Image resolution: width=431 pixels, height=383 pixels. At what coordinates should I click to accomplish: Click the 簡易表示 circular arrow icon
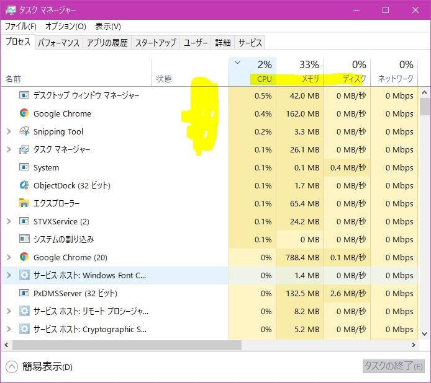point(12,367)
